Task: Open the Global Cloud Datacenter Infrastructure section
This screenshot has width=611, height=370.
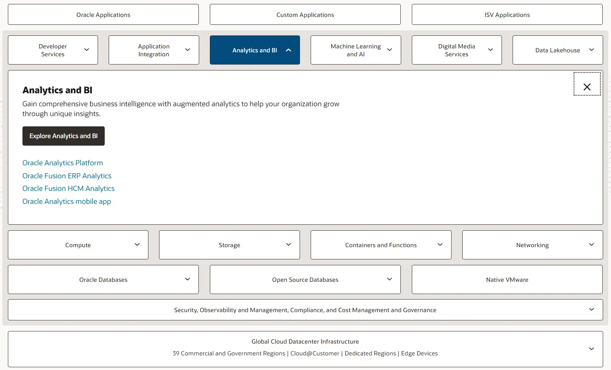Action: pyautogui.click(x=305, y=349)
